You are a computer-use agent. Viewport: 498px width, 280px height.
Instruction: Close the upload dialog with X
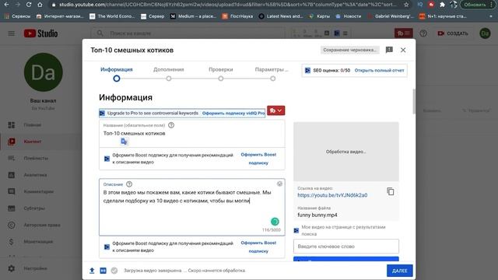pyautogui.click(x=403, y=50)
